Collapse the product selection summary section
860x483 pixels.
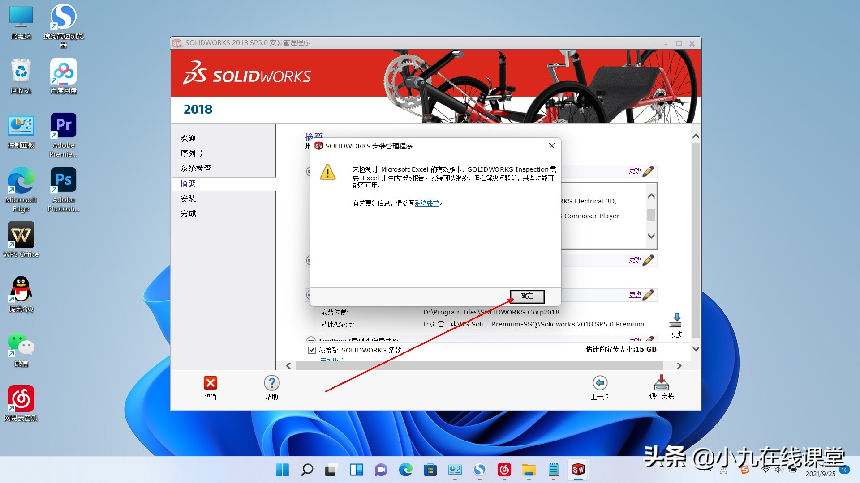click(x=309, y=171)
